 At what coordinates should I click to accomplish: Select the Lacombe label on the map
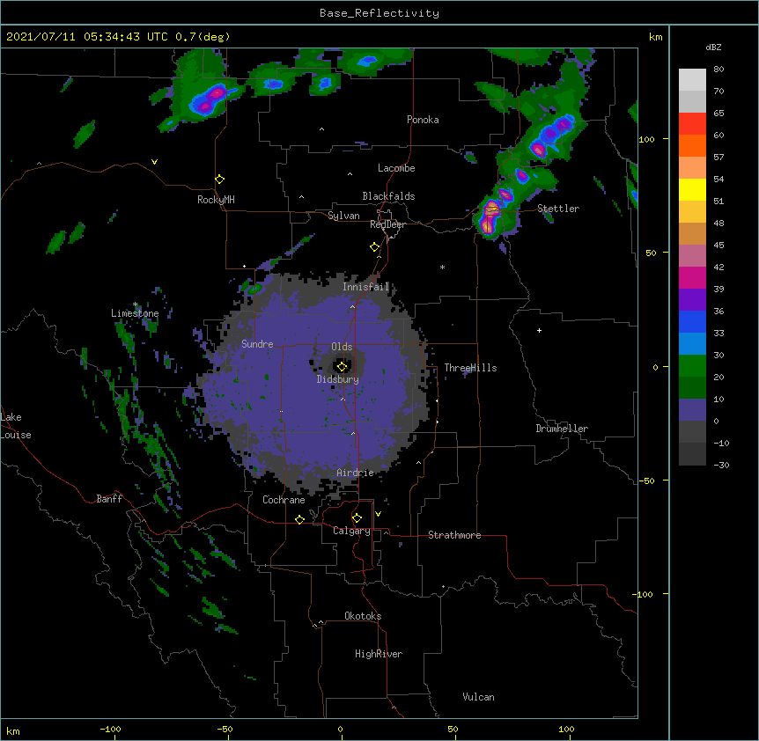click(396, 168)
